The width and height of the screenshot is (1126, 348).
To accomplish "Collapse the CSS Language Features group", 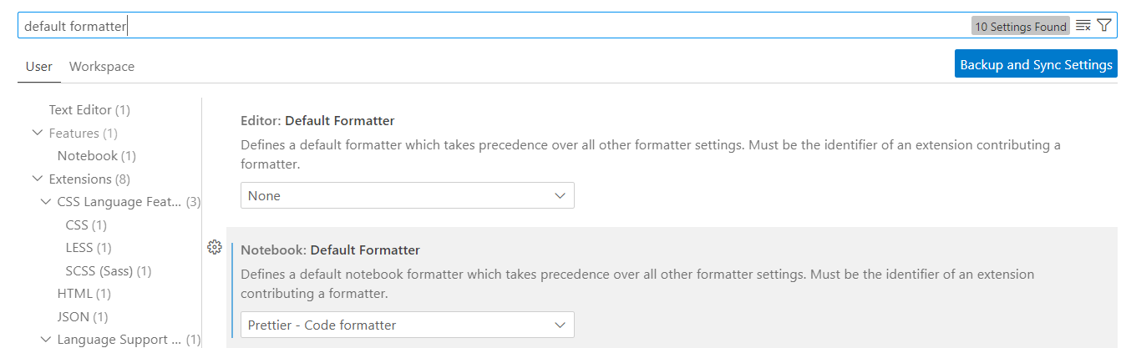I will (x=46, y=202).
